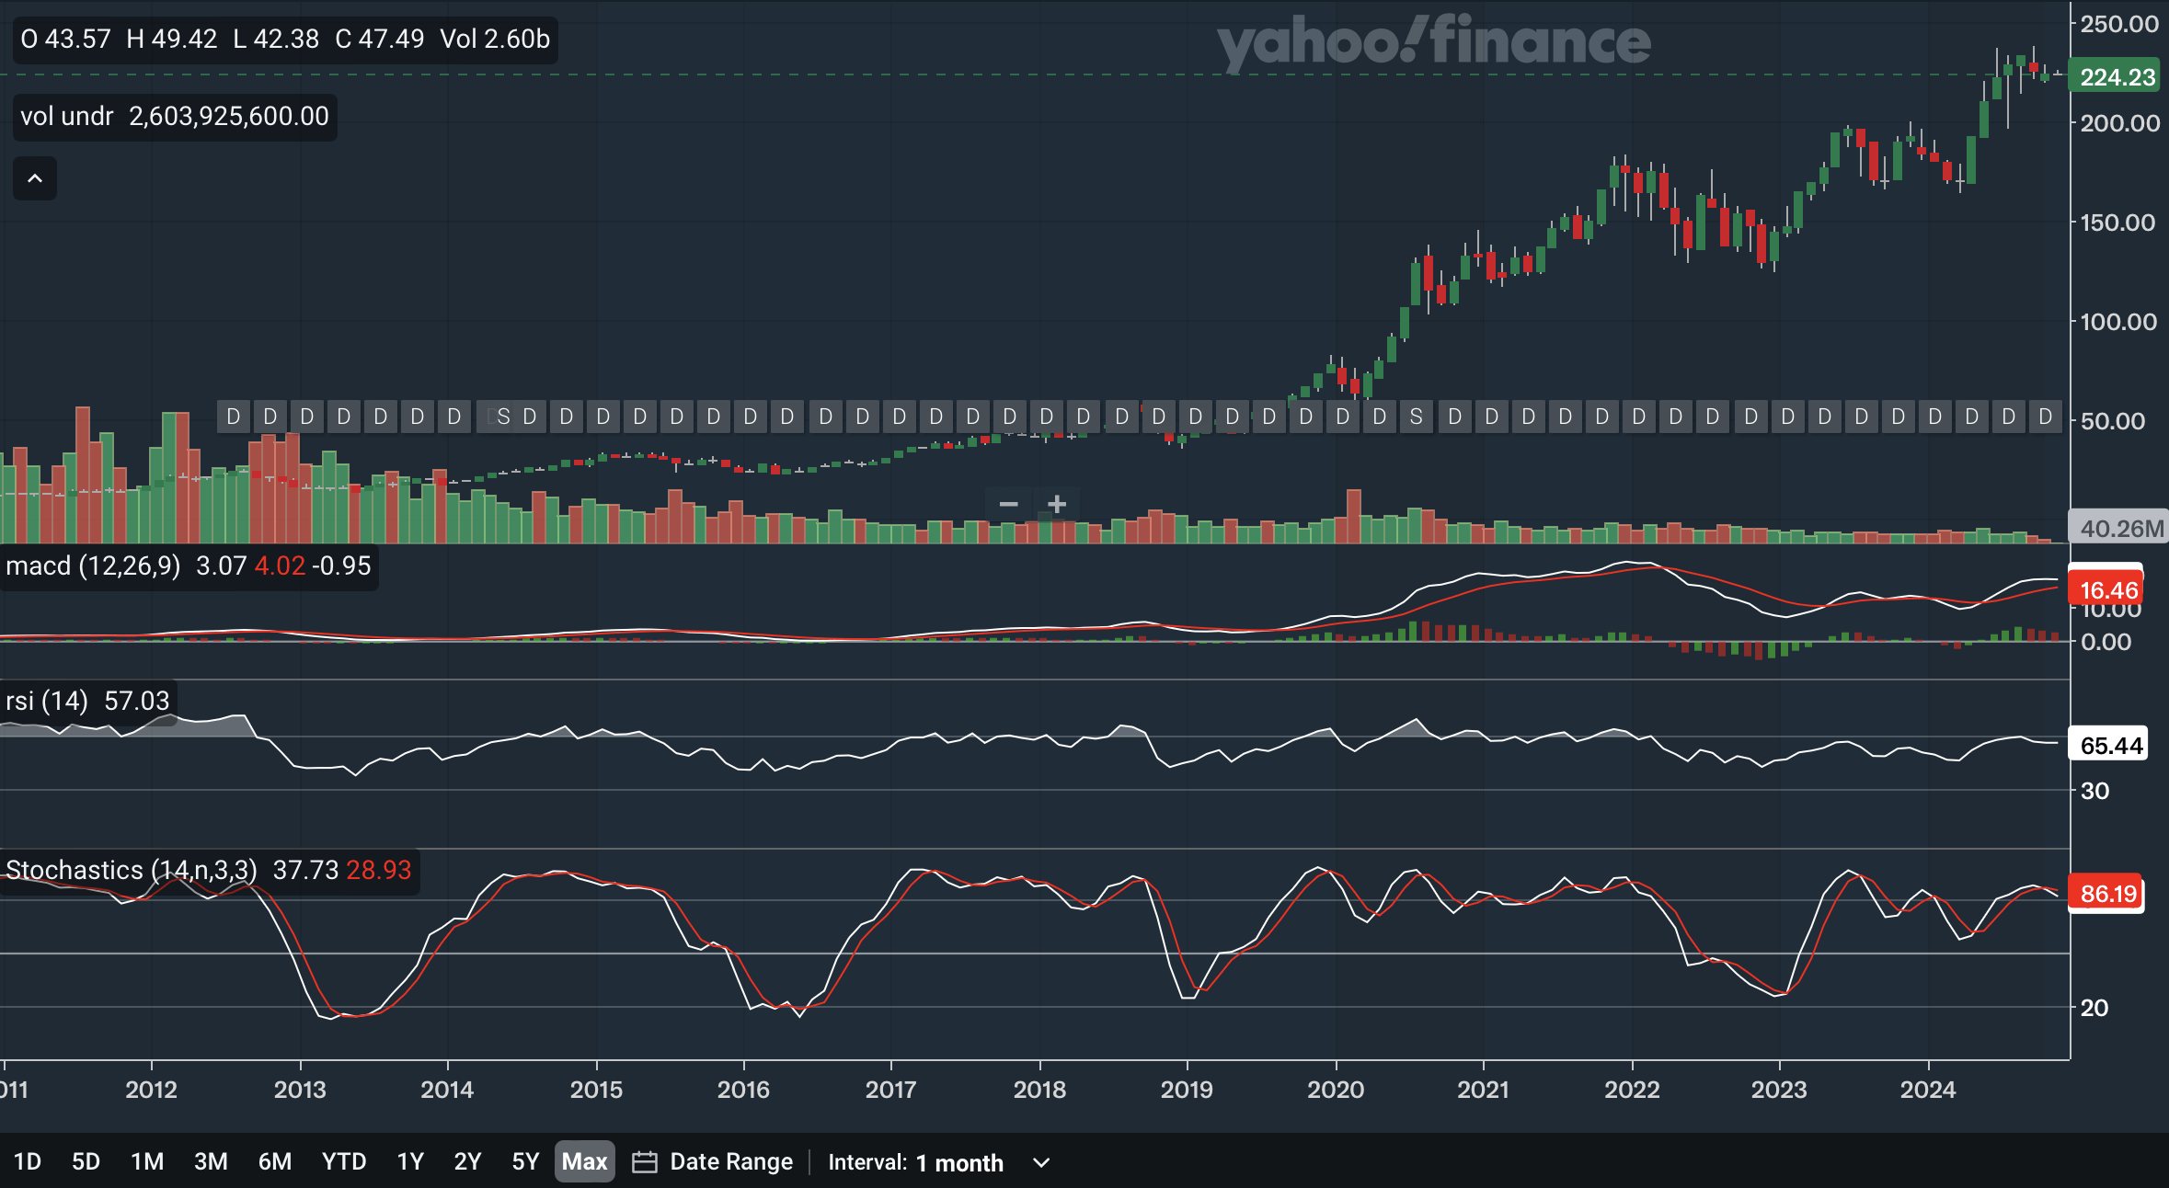The image size is (2169, 1188).
Task: Click the macd (12,26,9) indicator label
Action: pos(93,565)
